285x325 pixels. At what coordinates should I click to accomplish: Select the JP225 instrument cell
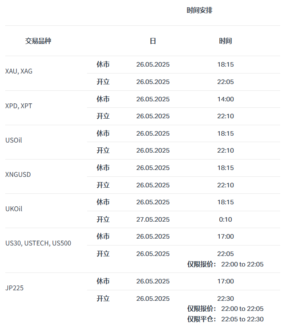13,288
